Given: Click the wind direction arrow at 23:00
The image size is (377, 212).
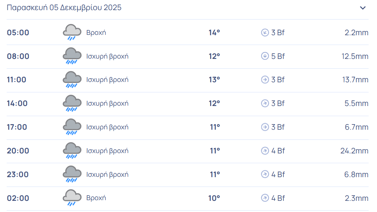Looking at the screenshot, I should click(265, 174).
